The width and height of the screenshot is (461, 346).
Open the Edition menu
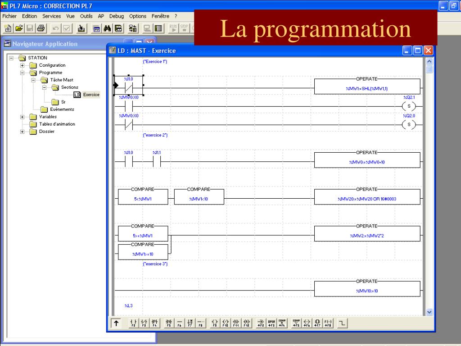pyautogui.click(x=29, y=16)
